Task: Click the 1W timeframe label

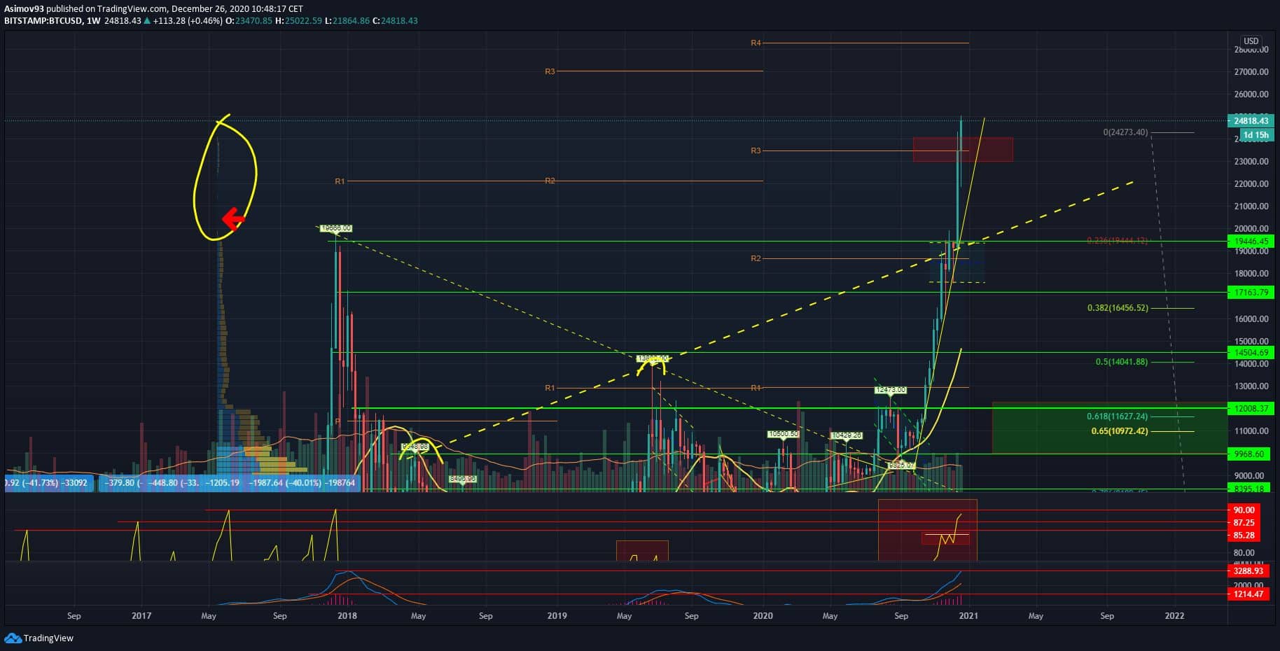Action: (x=92, y=21)
